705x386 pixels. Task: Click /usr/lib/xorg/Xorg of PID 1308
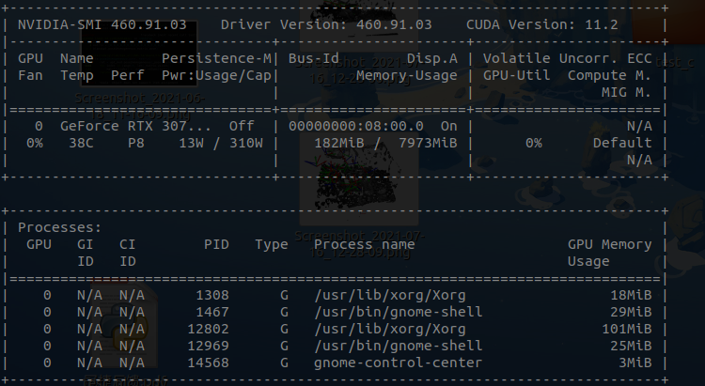pyautogui.click(x=390, y=295)
